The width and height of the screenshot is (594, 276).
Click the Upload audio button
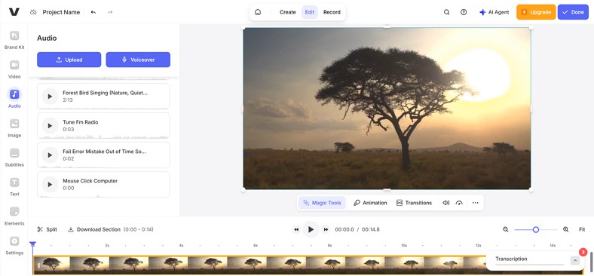69,60
